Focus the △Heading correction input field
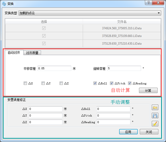Image resolution: width=166 pixels, height=142 pixels. pos(113,122)
